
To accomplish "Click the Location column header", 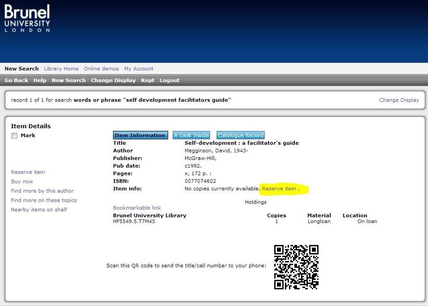I will [x=355, y=216].
